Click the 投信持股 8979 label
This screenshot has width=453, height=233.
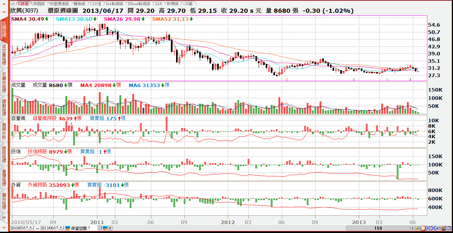coord(45,152)
